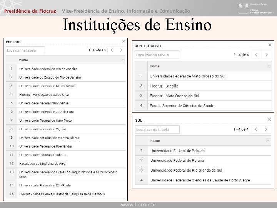Image resolution: width=277 pixels, height=208 pixels.
Task: Click the search field in SUL panel
Action: [157, 129]
